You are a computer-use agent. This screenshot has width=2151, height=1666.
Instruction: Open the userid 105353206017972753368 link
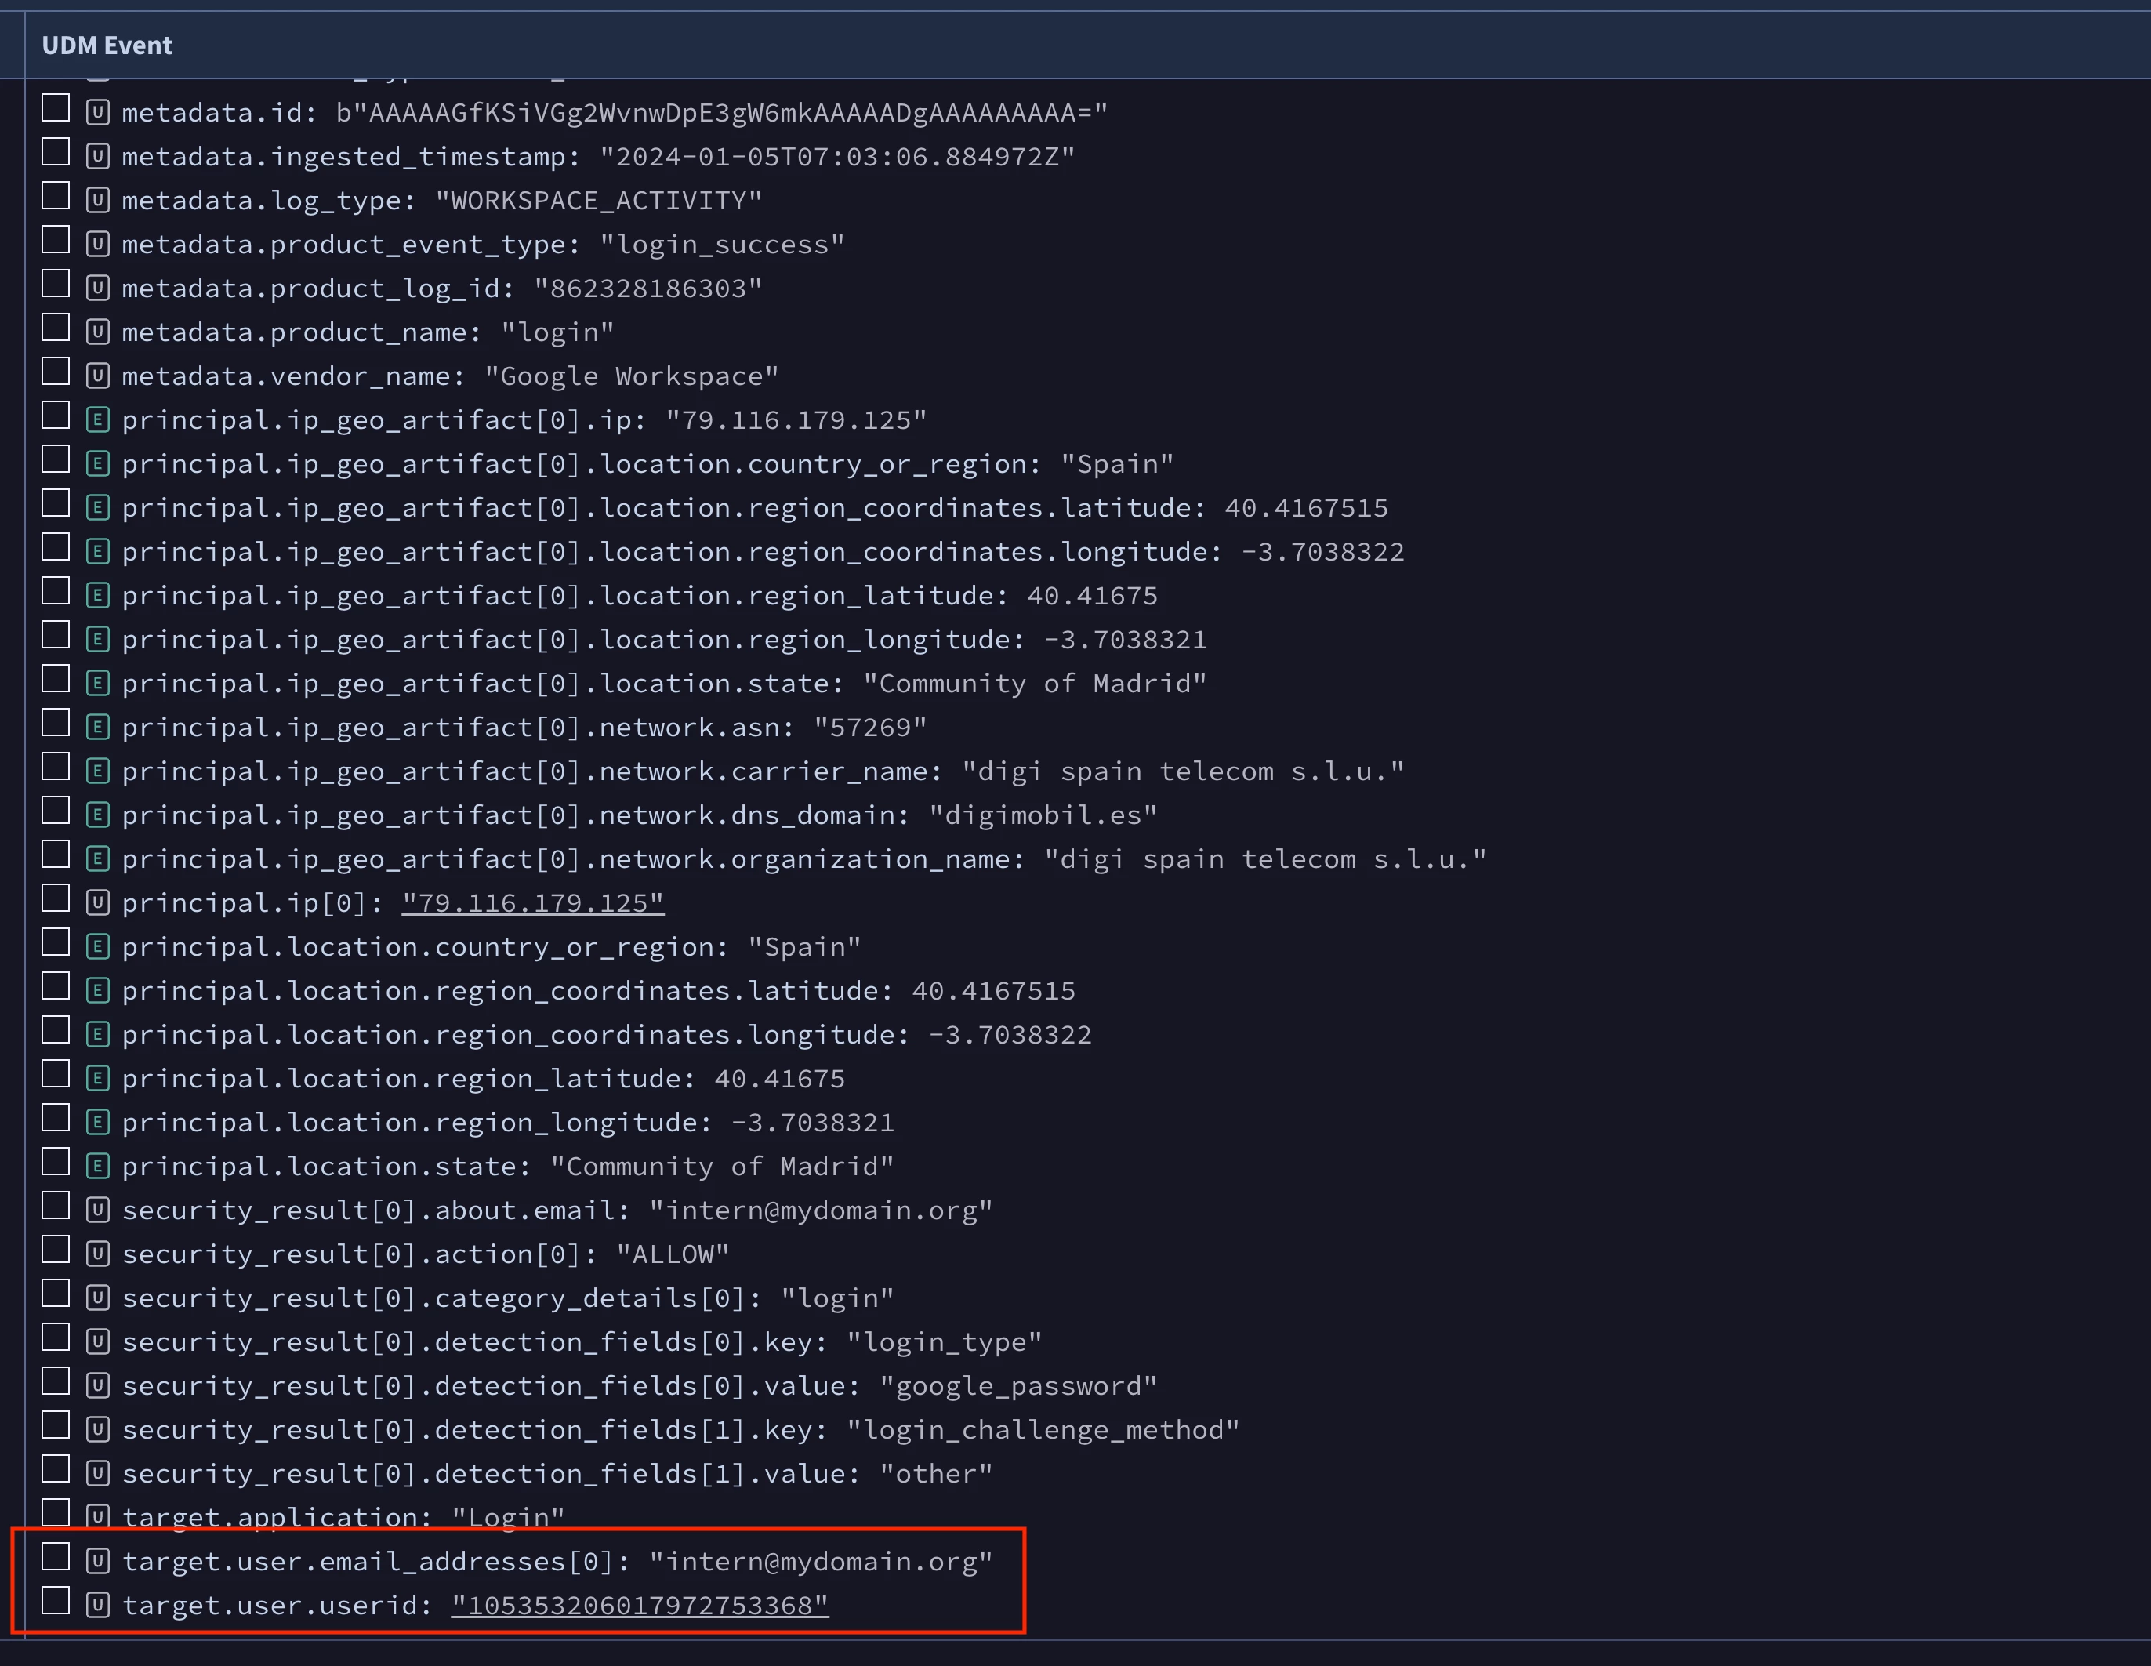click(640, 1605)
